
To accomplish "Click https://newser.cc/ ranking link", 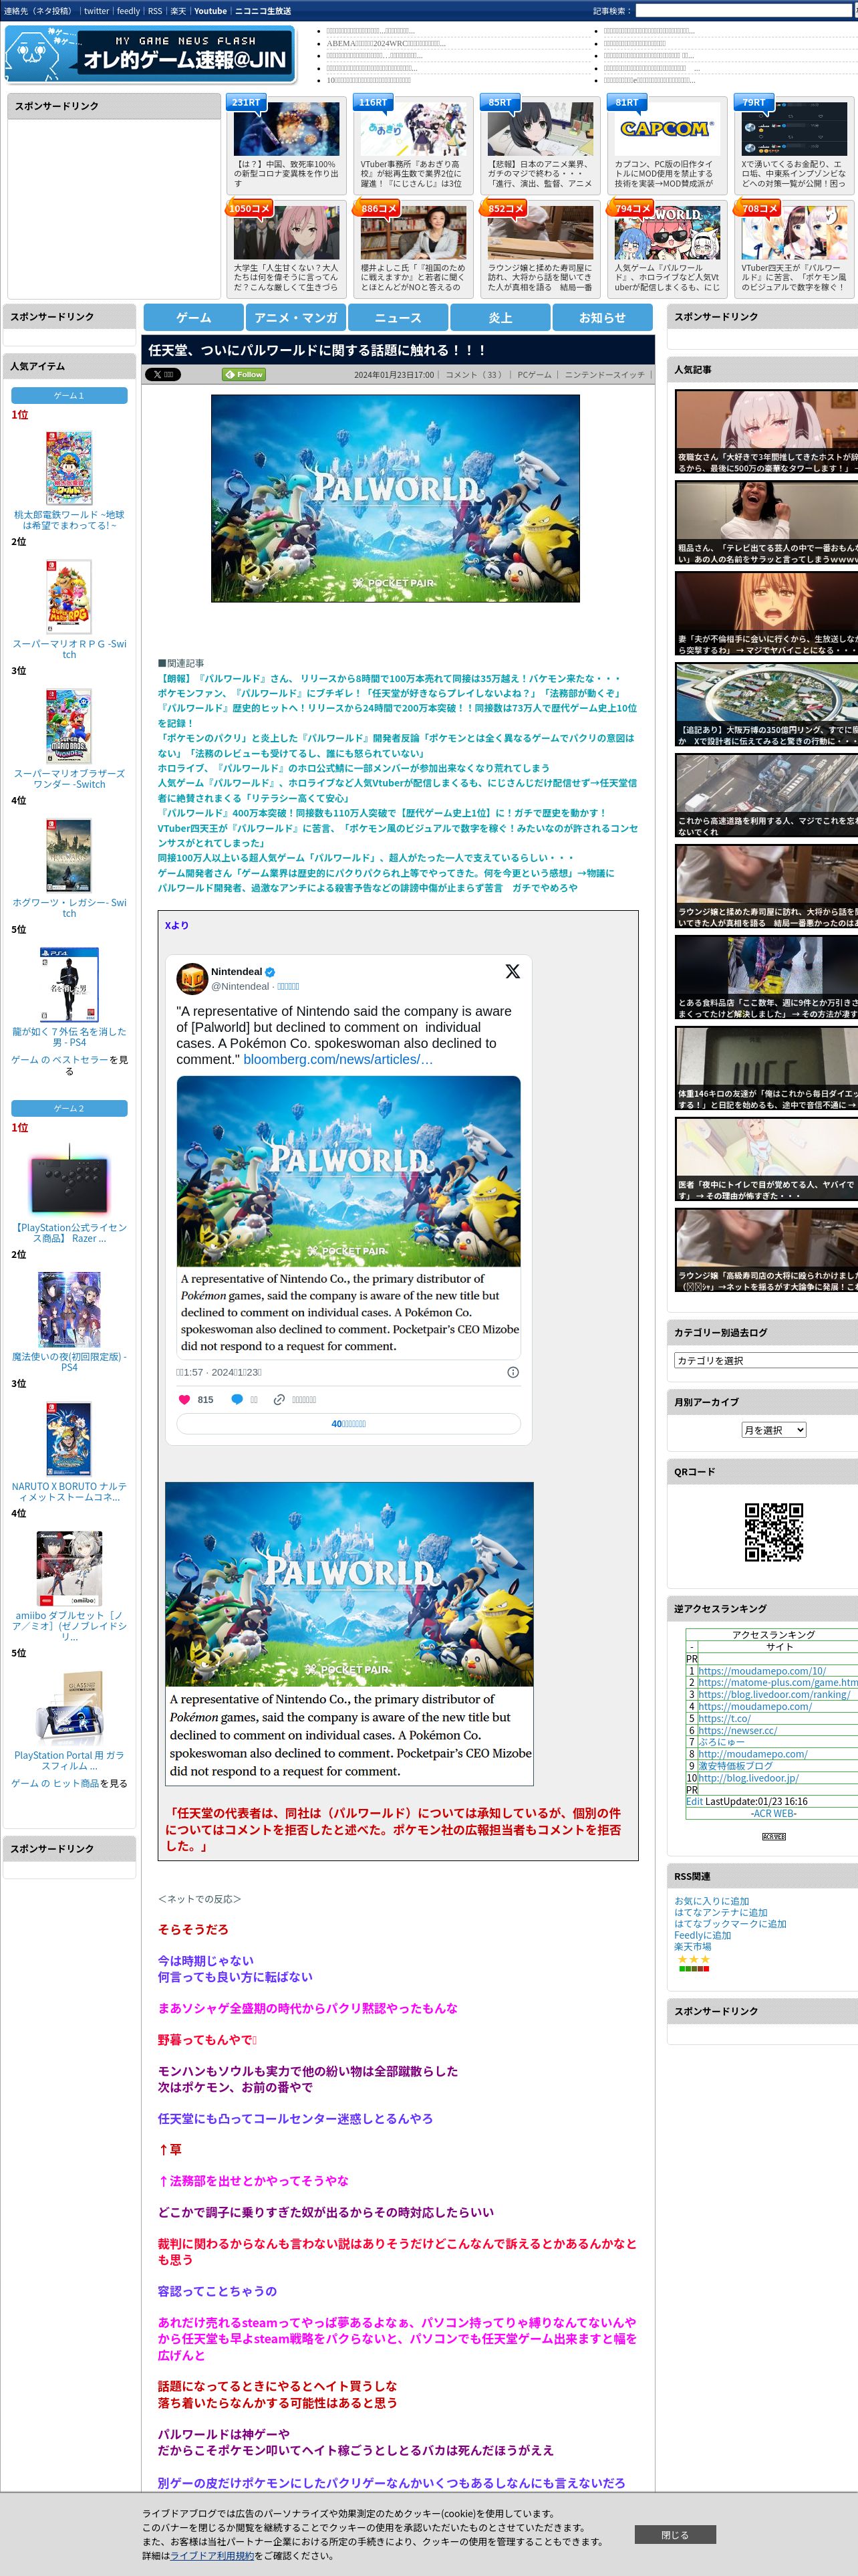I will point(737,1730).
